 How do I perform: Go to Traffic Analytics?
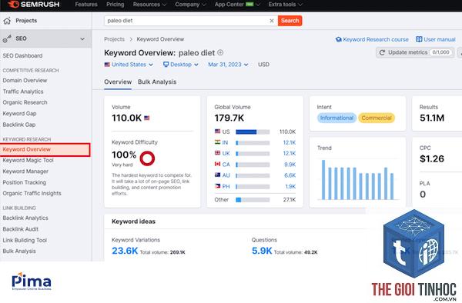23,92
